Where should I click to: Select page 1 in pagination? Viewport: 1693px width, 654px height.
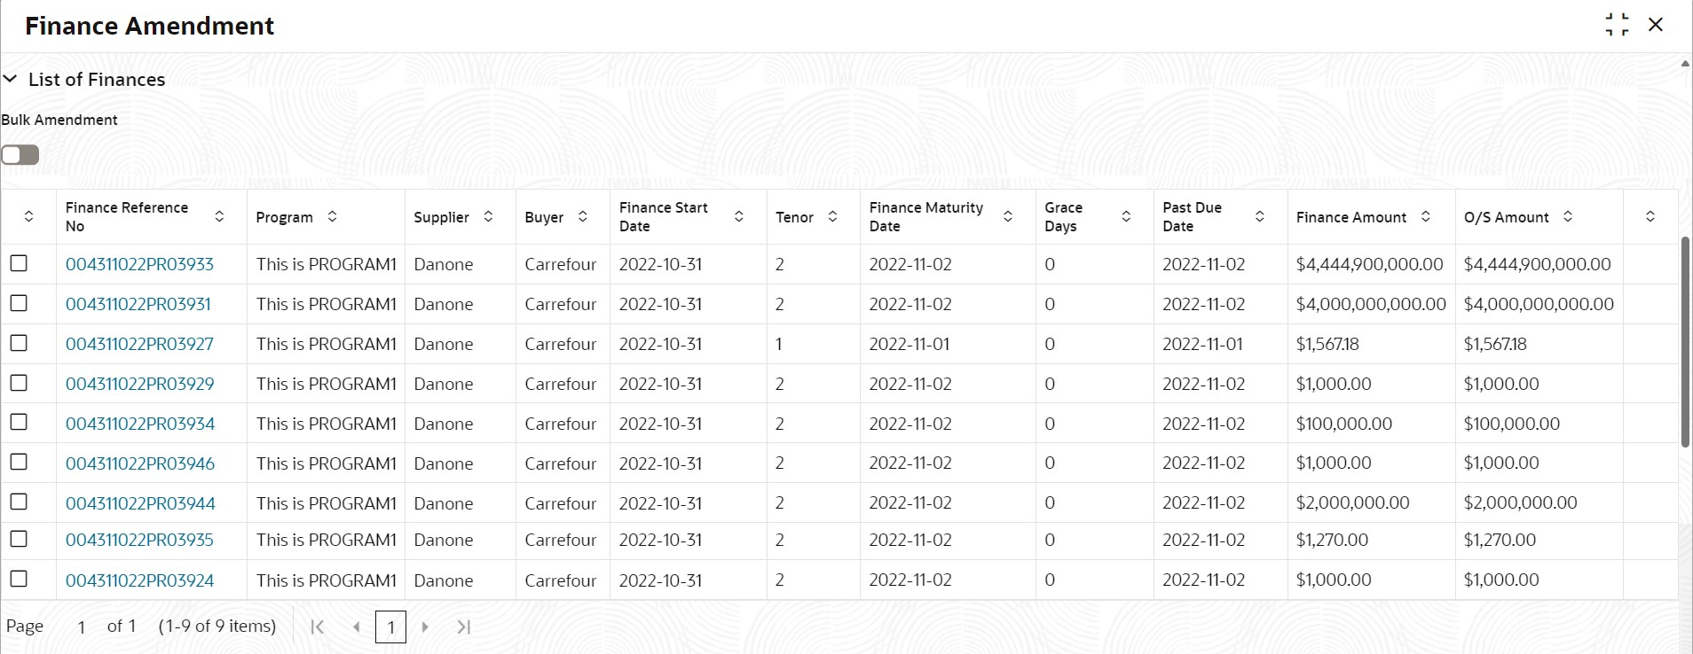[390, 627]
